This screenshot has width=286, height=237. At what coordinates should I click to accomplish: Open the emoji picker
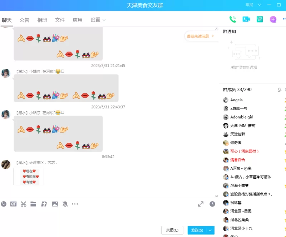coord(4,204)
